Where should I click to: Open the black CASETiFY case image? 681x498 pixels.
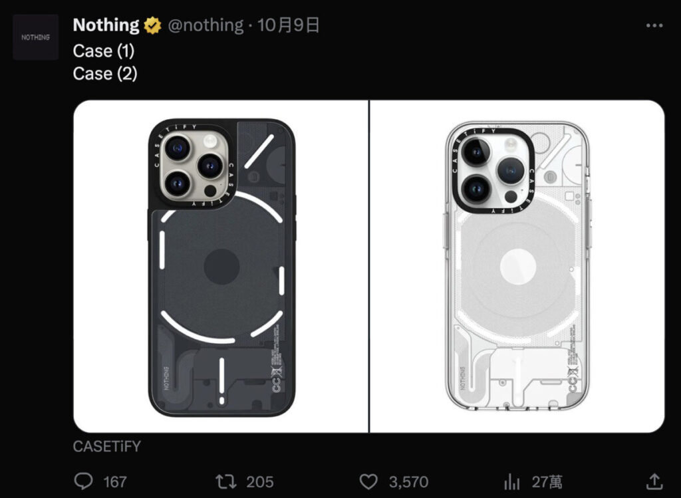point(221,266)
